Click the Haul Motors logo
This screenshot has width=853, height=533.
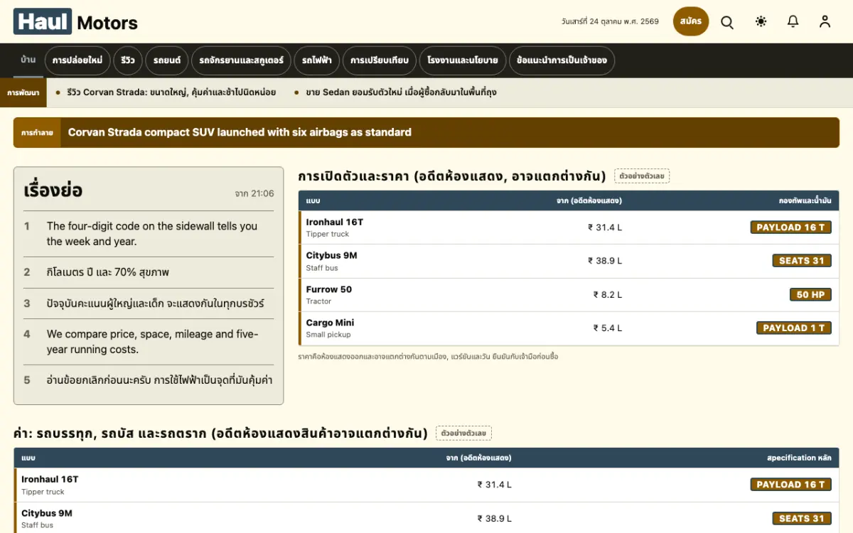pos(75,22)
